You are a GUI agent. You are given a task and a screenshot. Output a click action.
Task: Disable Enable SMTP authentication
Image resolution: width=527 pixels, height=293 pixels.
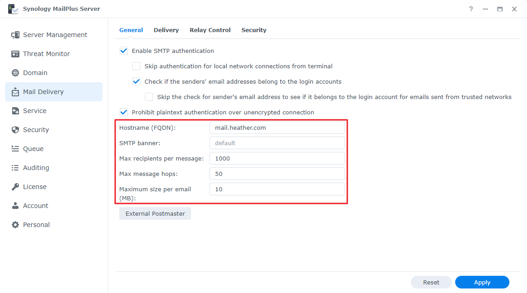click(x=123, y=51)
